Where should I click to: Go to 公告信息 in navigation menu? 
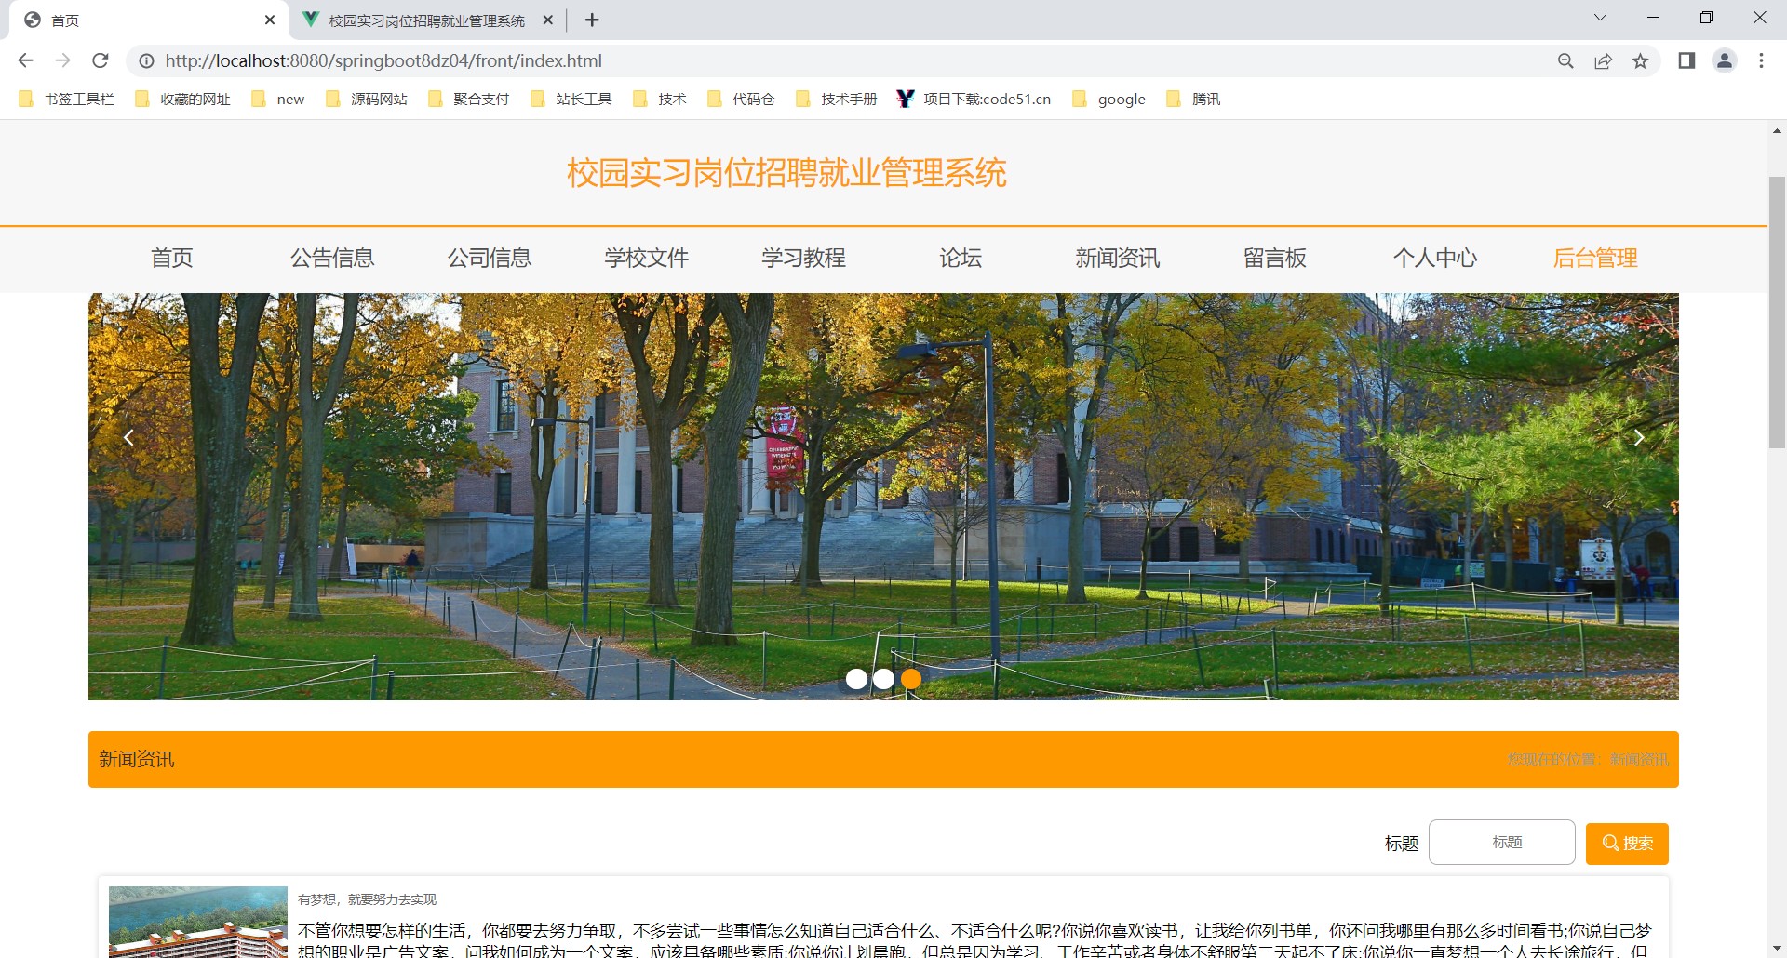point(332,258)
